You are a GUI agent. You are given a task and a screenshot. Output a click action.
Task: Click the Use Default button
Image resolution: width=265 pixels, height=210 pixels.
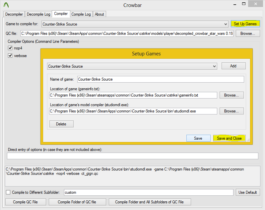[x=248, y=192]
